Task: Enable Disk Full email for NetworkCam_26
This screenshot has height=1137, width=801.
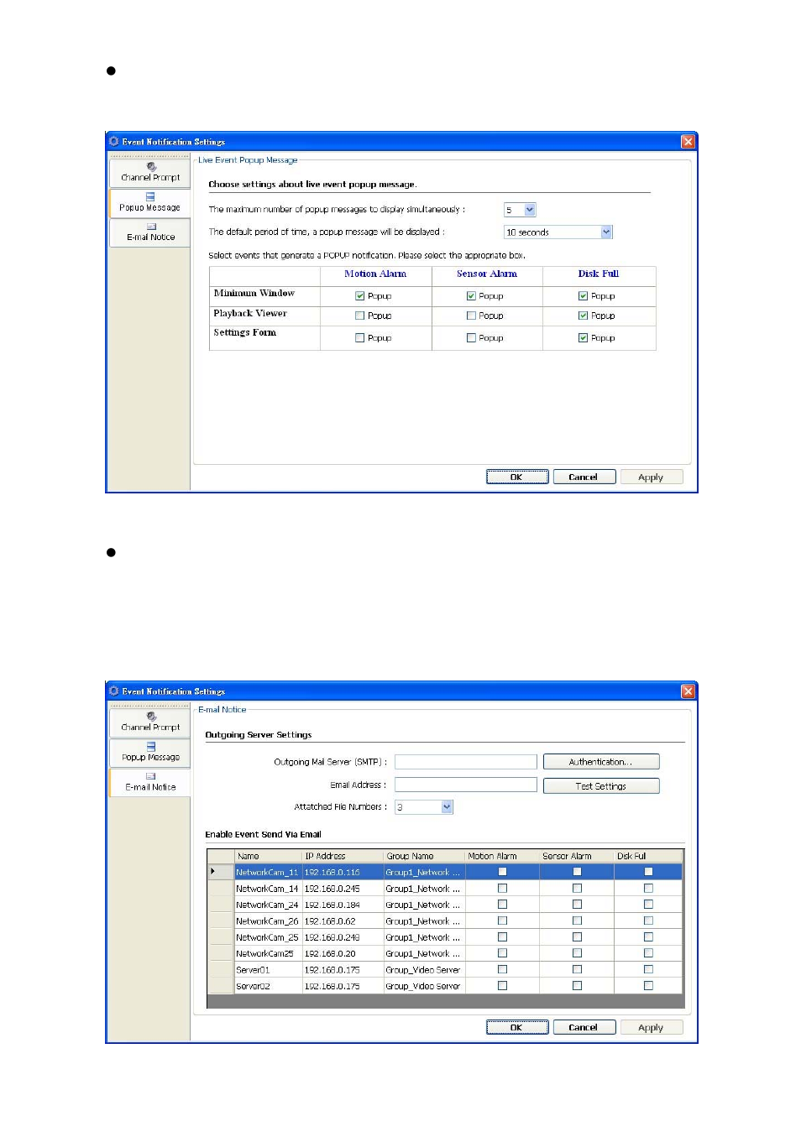Action: [648, 921]
